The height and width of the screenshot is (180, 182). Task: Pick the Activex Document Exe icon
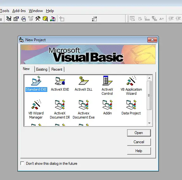point(84,105)
